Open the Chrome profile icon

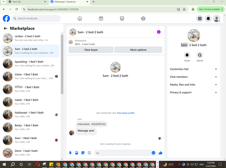(x=193, y=9)
